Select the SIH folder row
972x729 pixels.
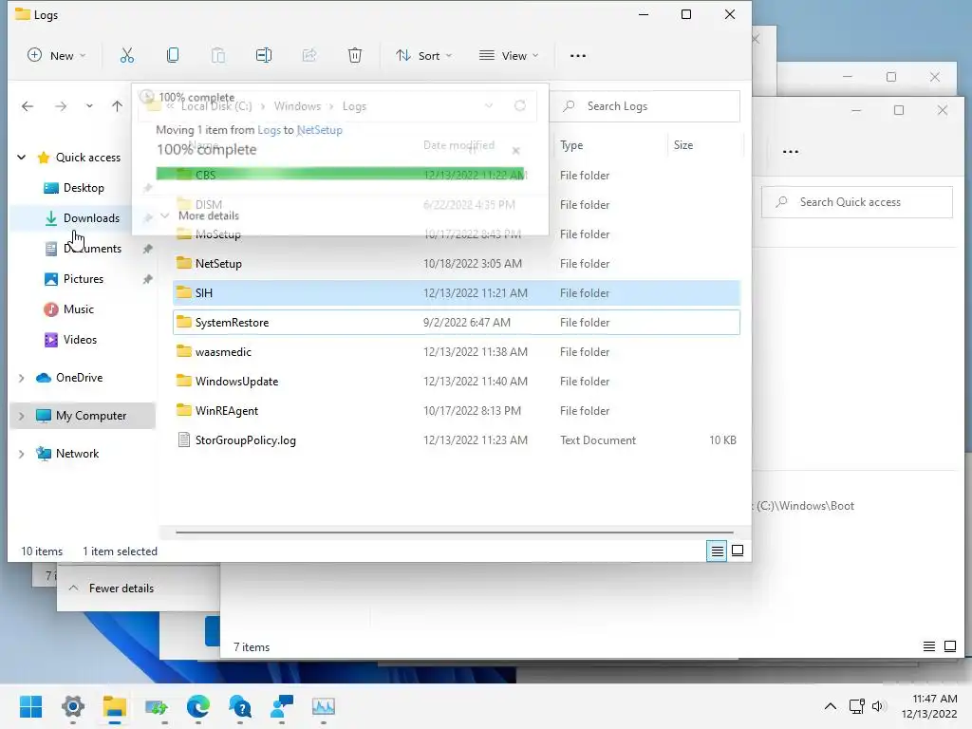457,293
